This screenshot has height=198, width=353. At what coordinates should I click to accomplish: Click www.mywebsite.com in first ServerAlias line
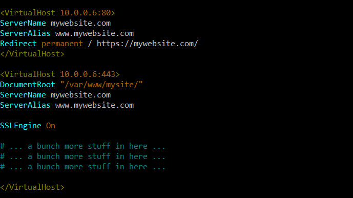(x=95, y=34)
